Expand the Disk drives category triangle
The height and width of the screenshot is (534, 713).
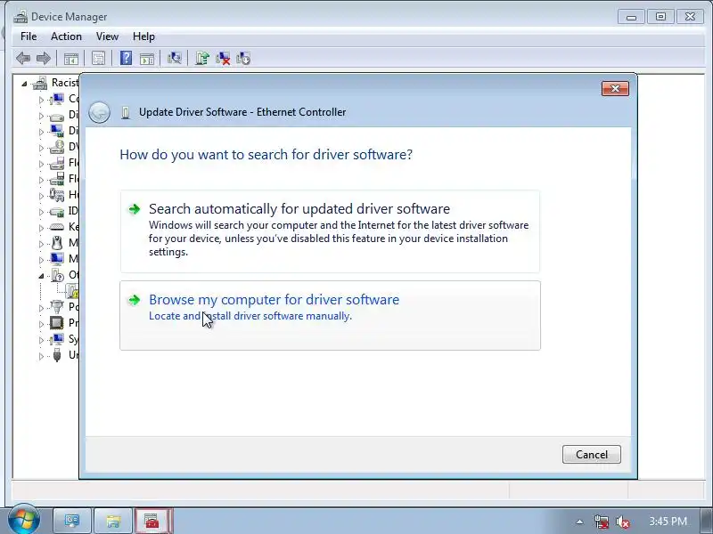(41, 116)
